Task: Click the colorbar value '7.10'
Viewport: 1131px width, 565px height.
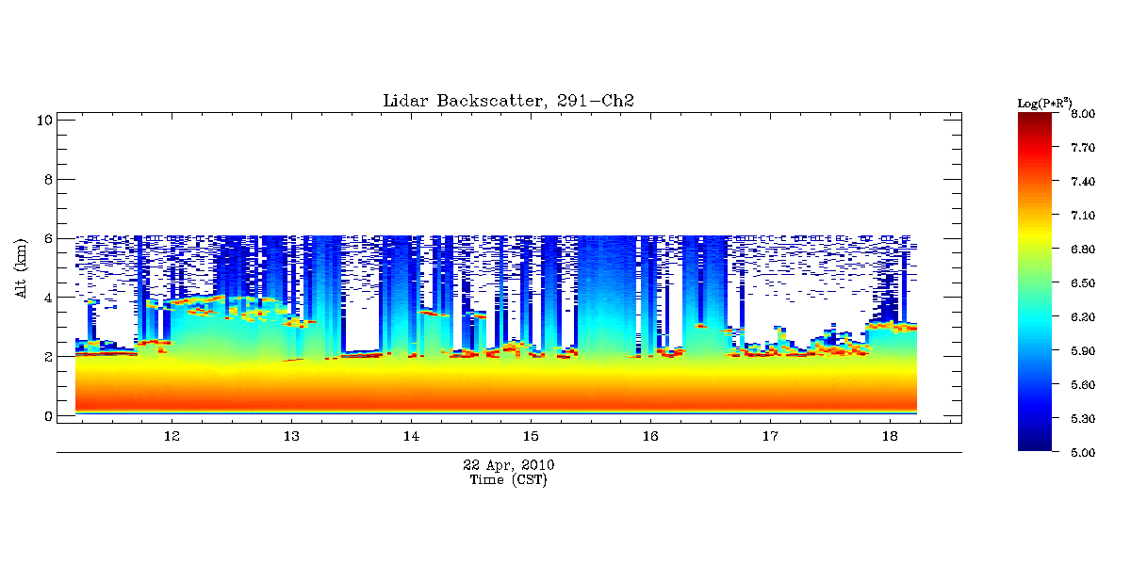Action: [1082, 216]
